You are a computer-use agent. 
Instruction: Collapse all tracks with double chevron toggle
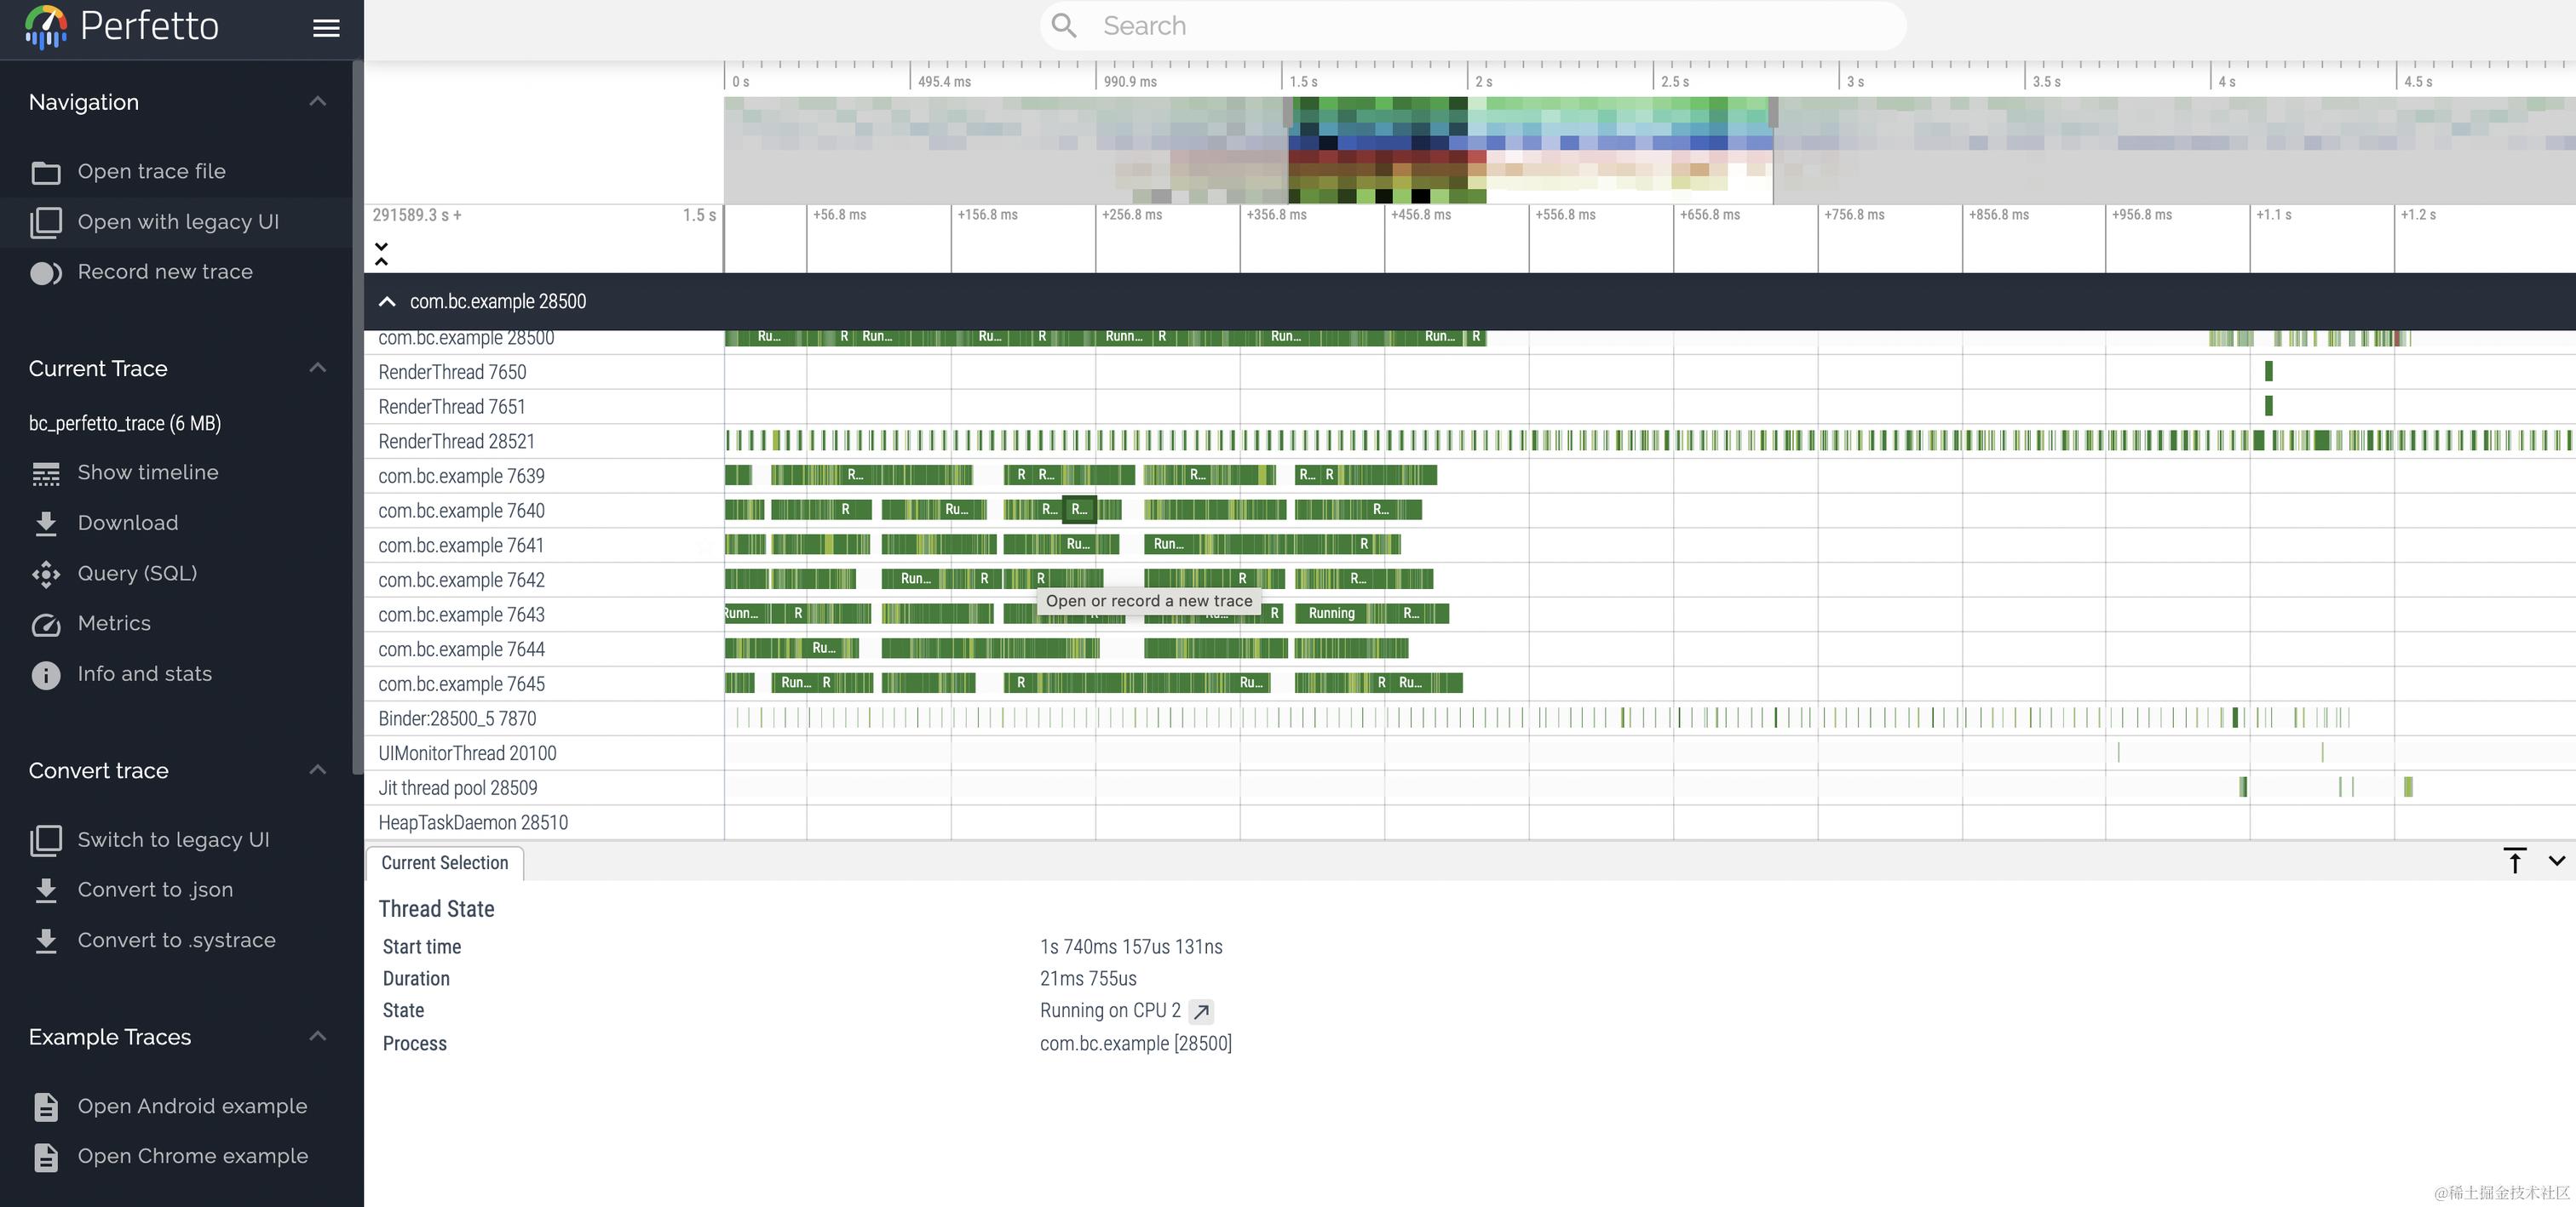[381, 254]
